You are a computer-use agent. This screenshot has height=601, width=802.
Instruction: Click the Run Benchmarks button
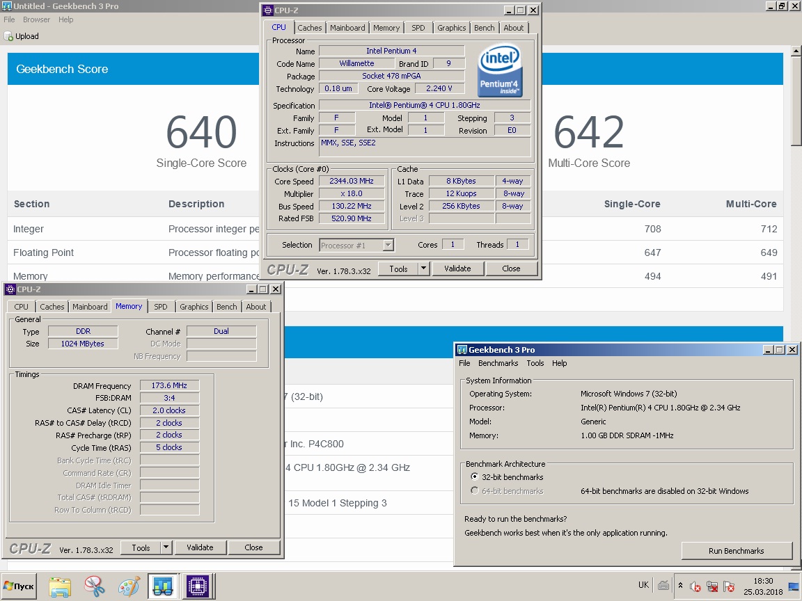[x=736, y=550]
